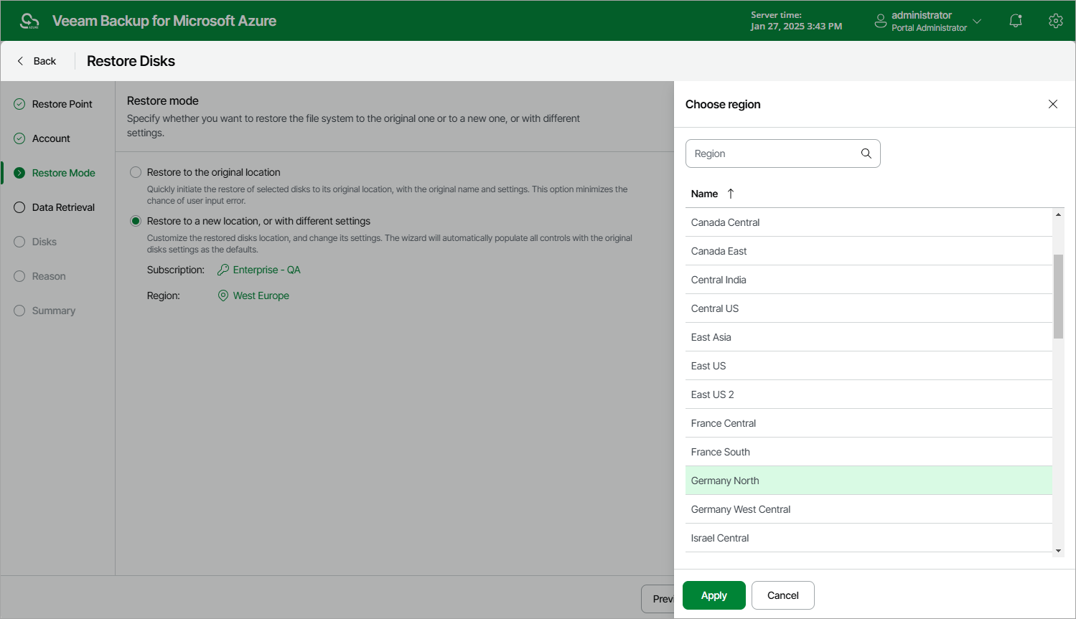Click the subscription key icon
This screenshot has width=1076, height=619.
(x=223, y=270)
